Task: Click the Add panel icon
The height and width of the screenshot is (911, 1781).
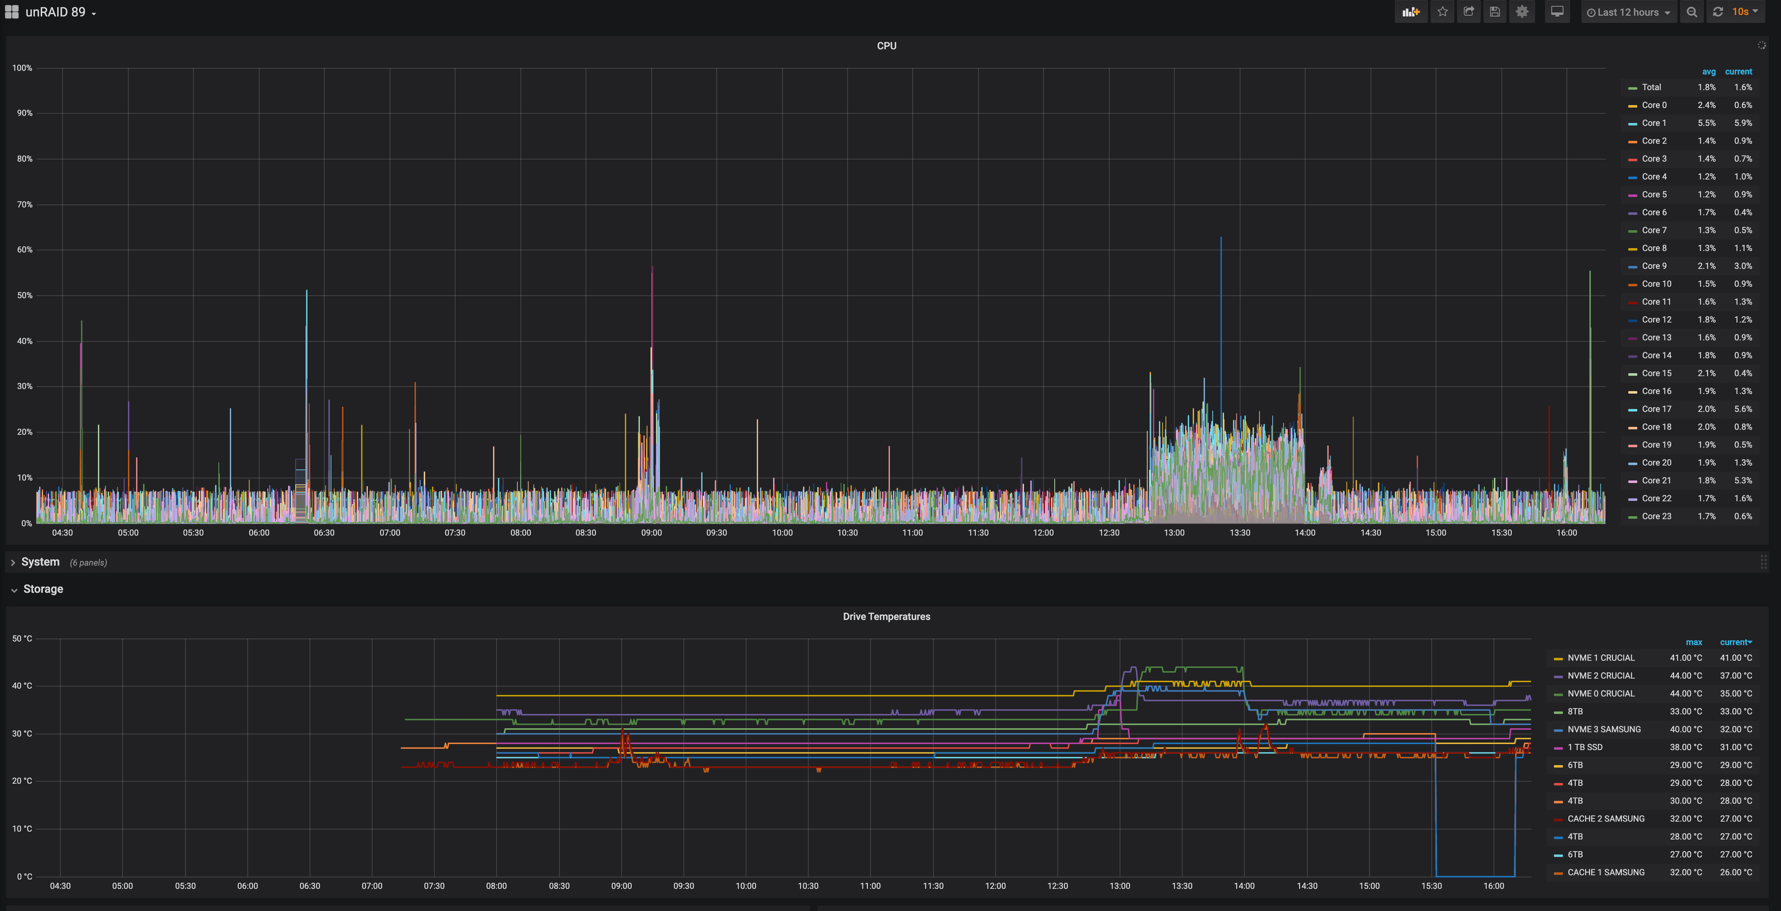Action: [1410, 12]
